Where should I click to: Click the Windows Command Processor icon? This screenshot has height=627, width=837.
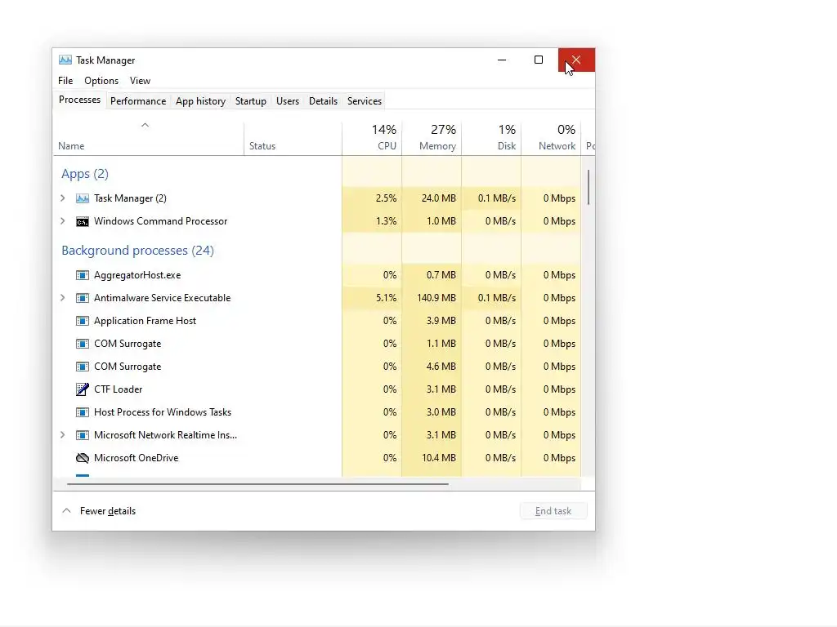pos(83,221)
